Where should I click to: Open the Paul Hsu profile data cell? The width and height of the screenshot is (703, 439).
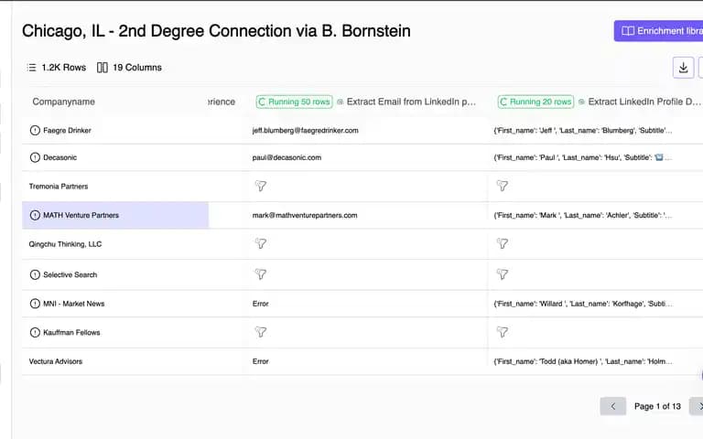(x=583, y=157)
